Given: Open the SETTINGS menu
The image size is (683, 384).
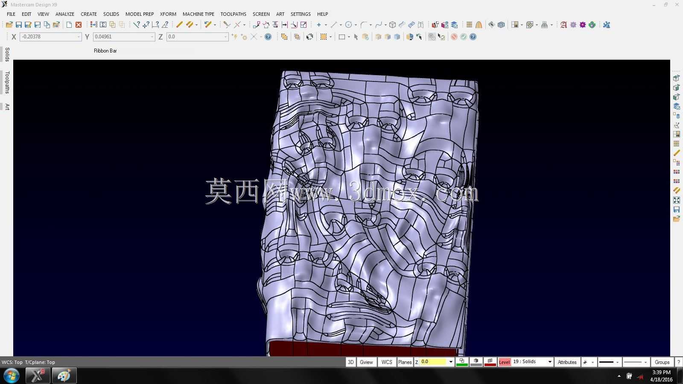Looking at the screenshot, I should coord(301,14).
